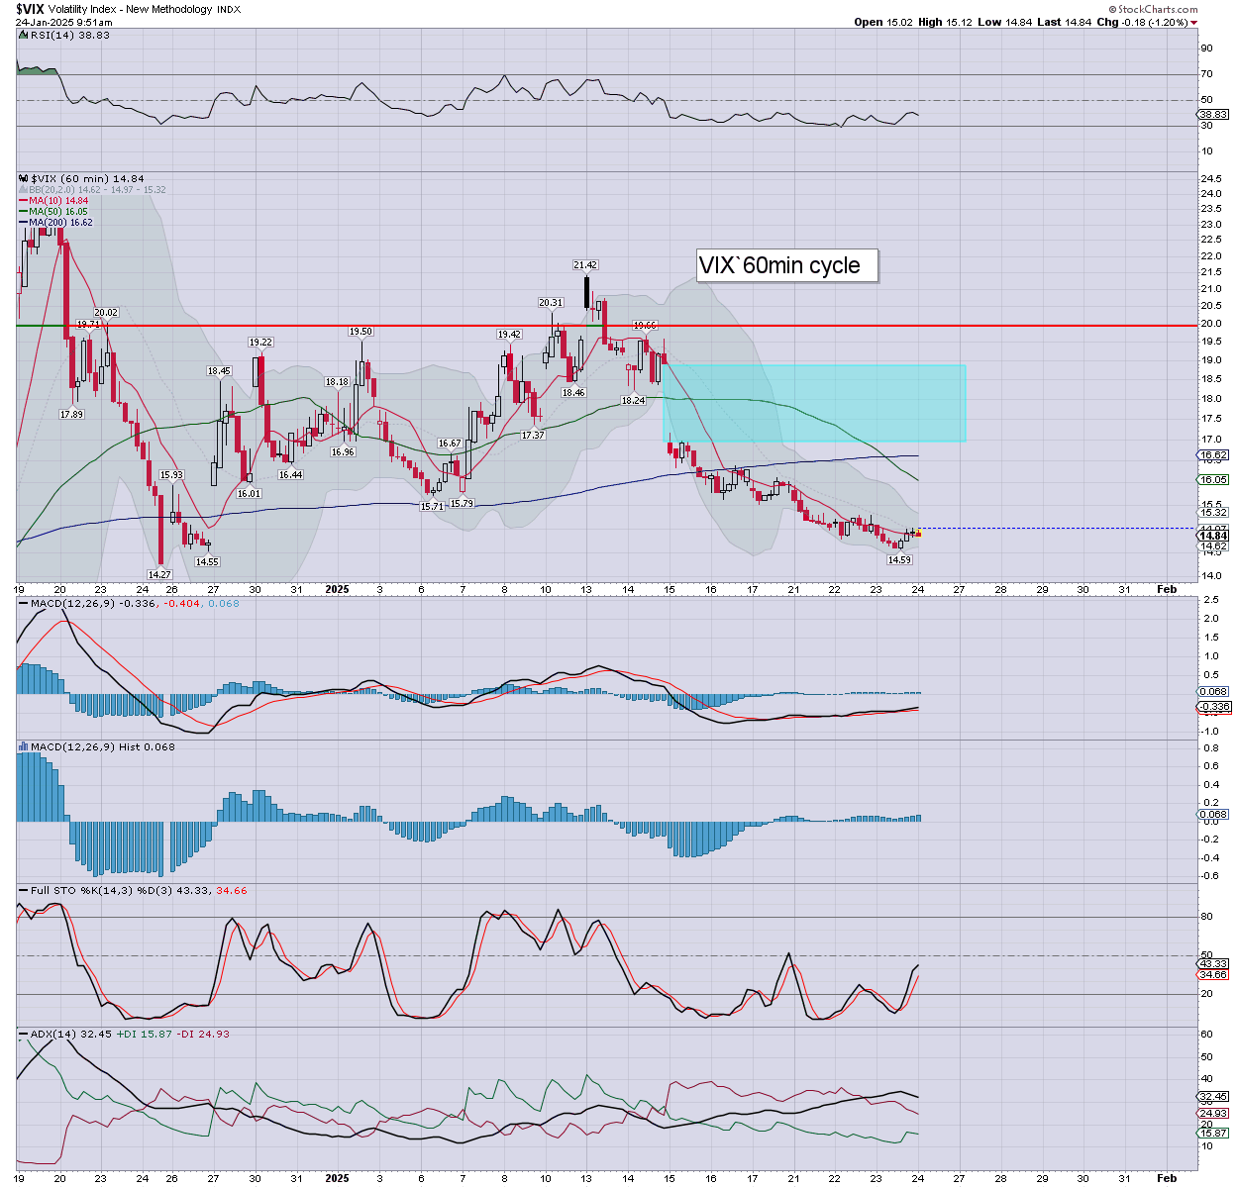Click the RSI(14) area chart legend icon
Screen dimensions: 1238x1188
(24, 36)
